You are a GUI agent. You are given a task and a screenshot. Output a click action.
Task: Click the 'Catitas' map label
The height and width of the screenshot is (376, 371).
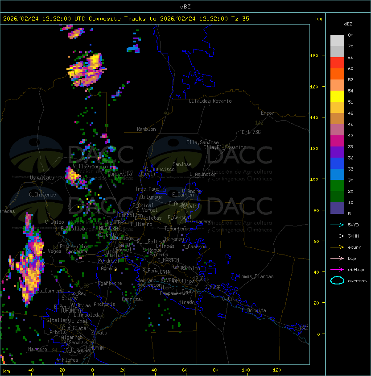(x=231, y=299)
